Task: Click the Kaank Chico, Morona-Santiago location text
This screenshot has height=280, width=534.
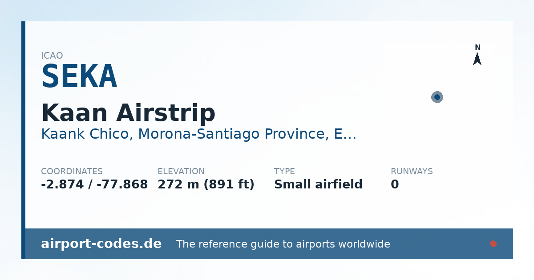Action: click(x=198, y=134)
